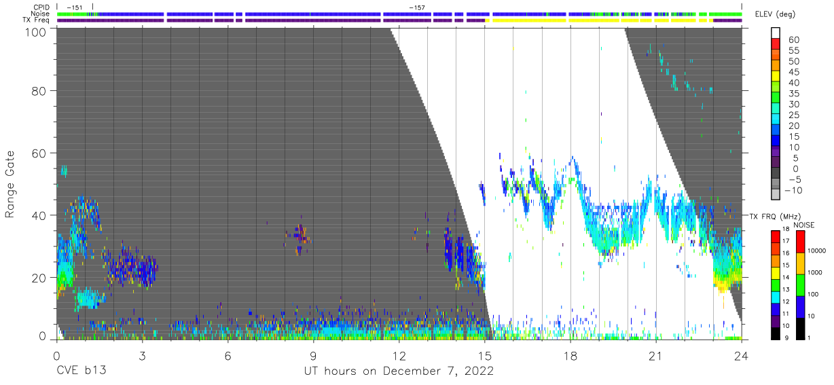
Task: Click the green 13-14 MHz TX FRQ segment
Action: [x=775, y=284]
